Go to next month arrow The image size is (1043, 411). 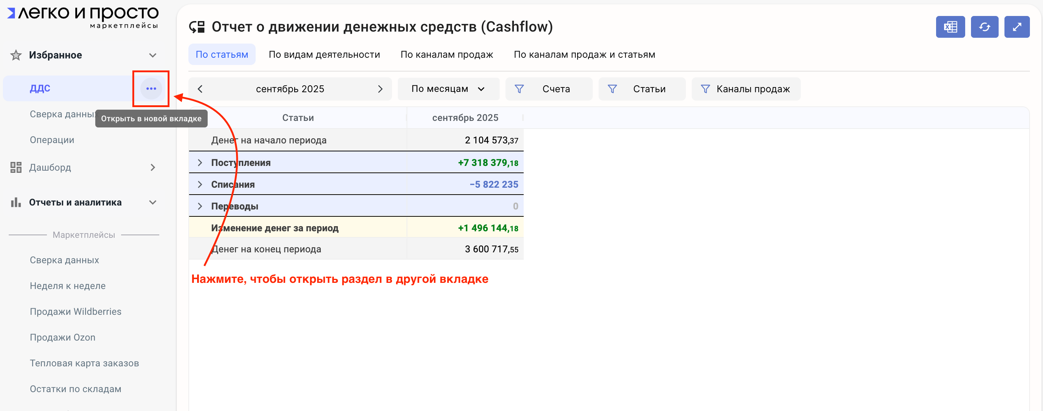(380, 89)
